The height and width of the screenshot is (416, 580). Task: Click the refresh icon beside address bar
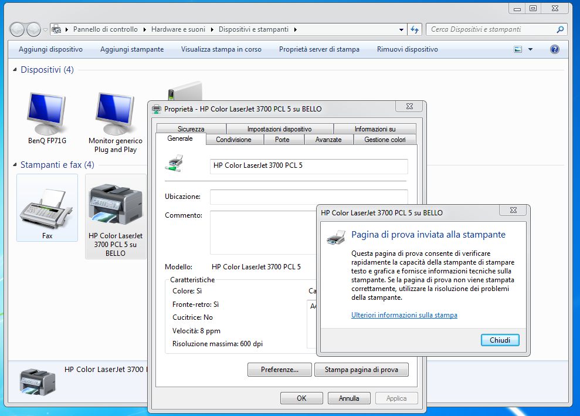pyautogui.click(x=415, y=29)
